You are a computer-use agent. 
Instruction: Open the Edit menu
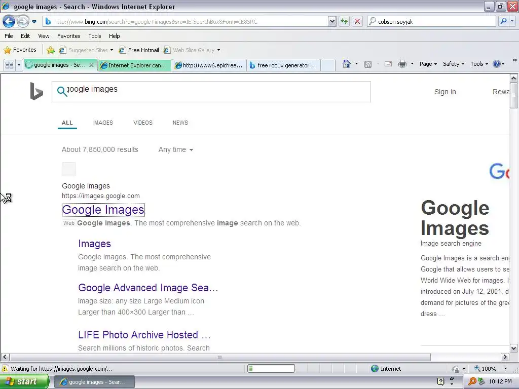[x=25, y=36]
